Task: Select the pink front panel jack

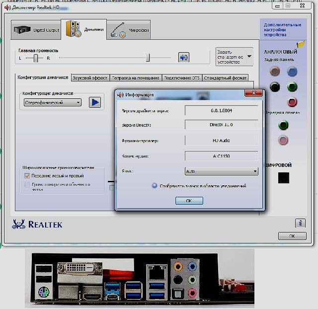Action: tap(283, 140)
